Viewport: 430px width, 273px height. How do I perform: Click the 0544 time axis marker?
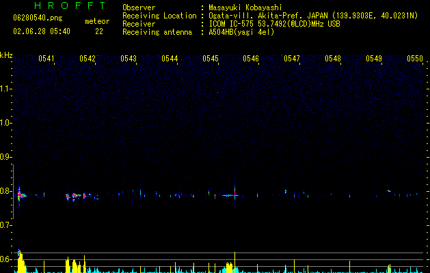[x=170, y=59]
